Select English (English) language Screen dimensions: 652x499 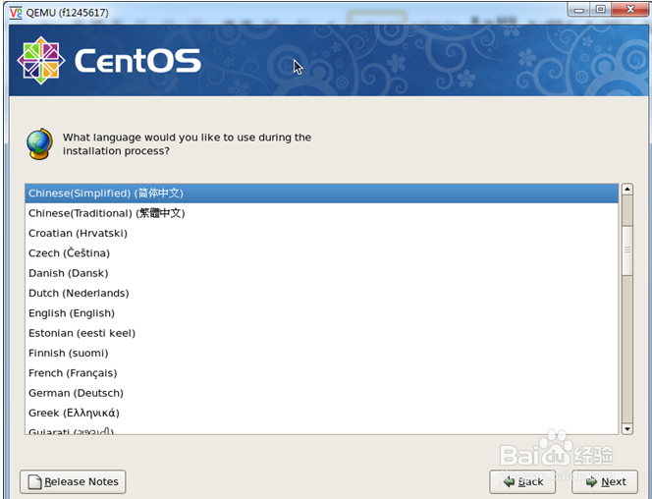[x=321, y=313]
